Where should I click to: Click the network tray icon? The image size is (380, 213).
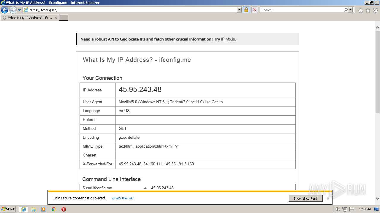pyautogui.click(x=345, y=209)
